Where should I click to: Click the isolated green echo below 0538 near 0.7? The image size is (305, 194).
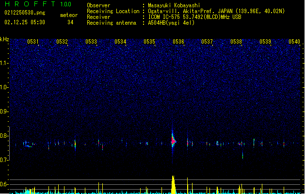242,155
